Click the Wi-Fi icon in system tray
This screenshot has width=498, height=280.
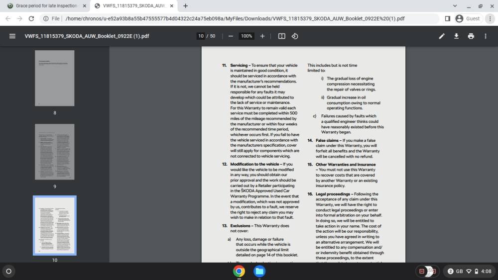[x=469, y=271]
